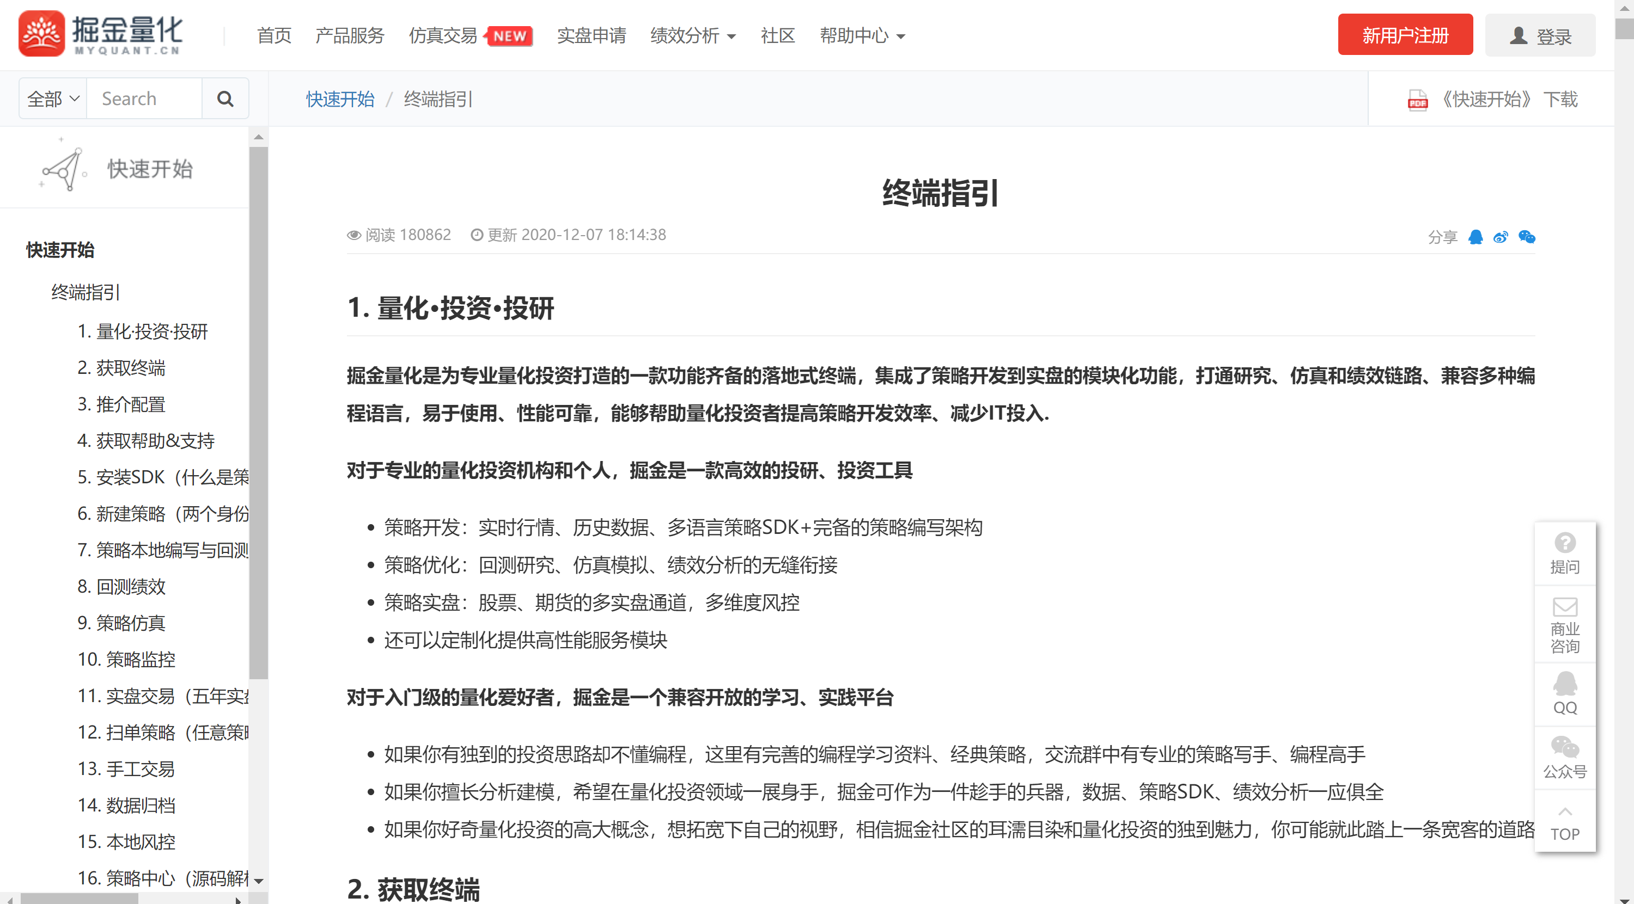Image resolution: width=1634 pixels, height=904 pixels.
Task: Click the 掘金量化 logo
Action: tap(101, 34)
